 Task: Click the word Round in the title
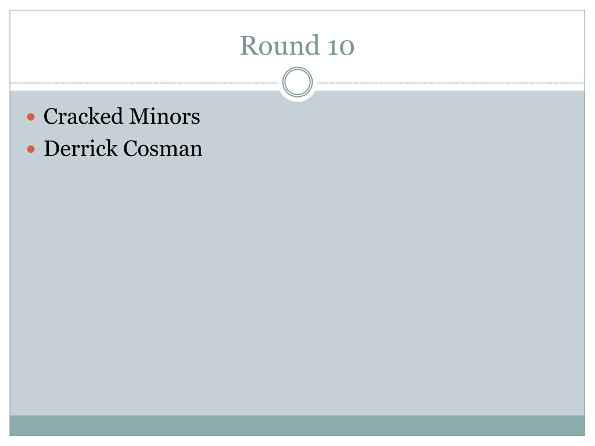(279, 45)
